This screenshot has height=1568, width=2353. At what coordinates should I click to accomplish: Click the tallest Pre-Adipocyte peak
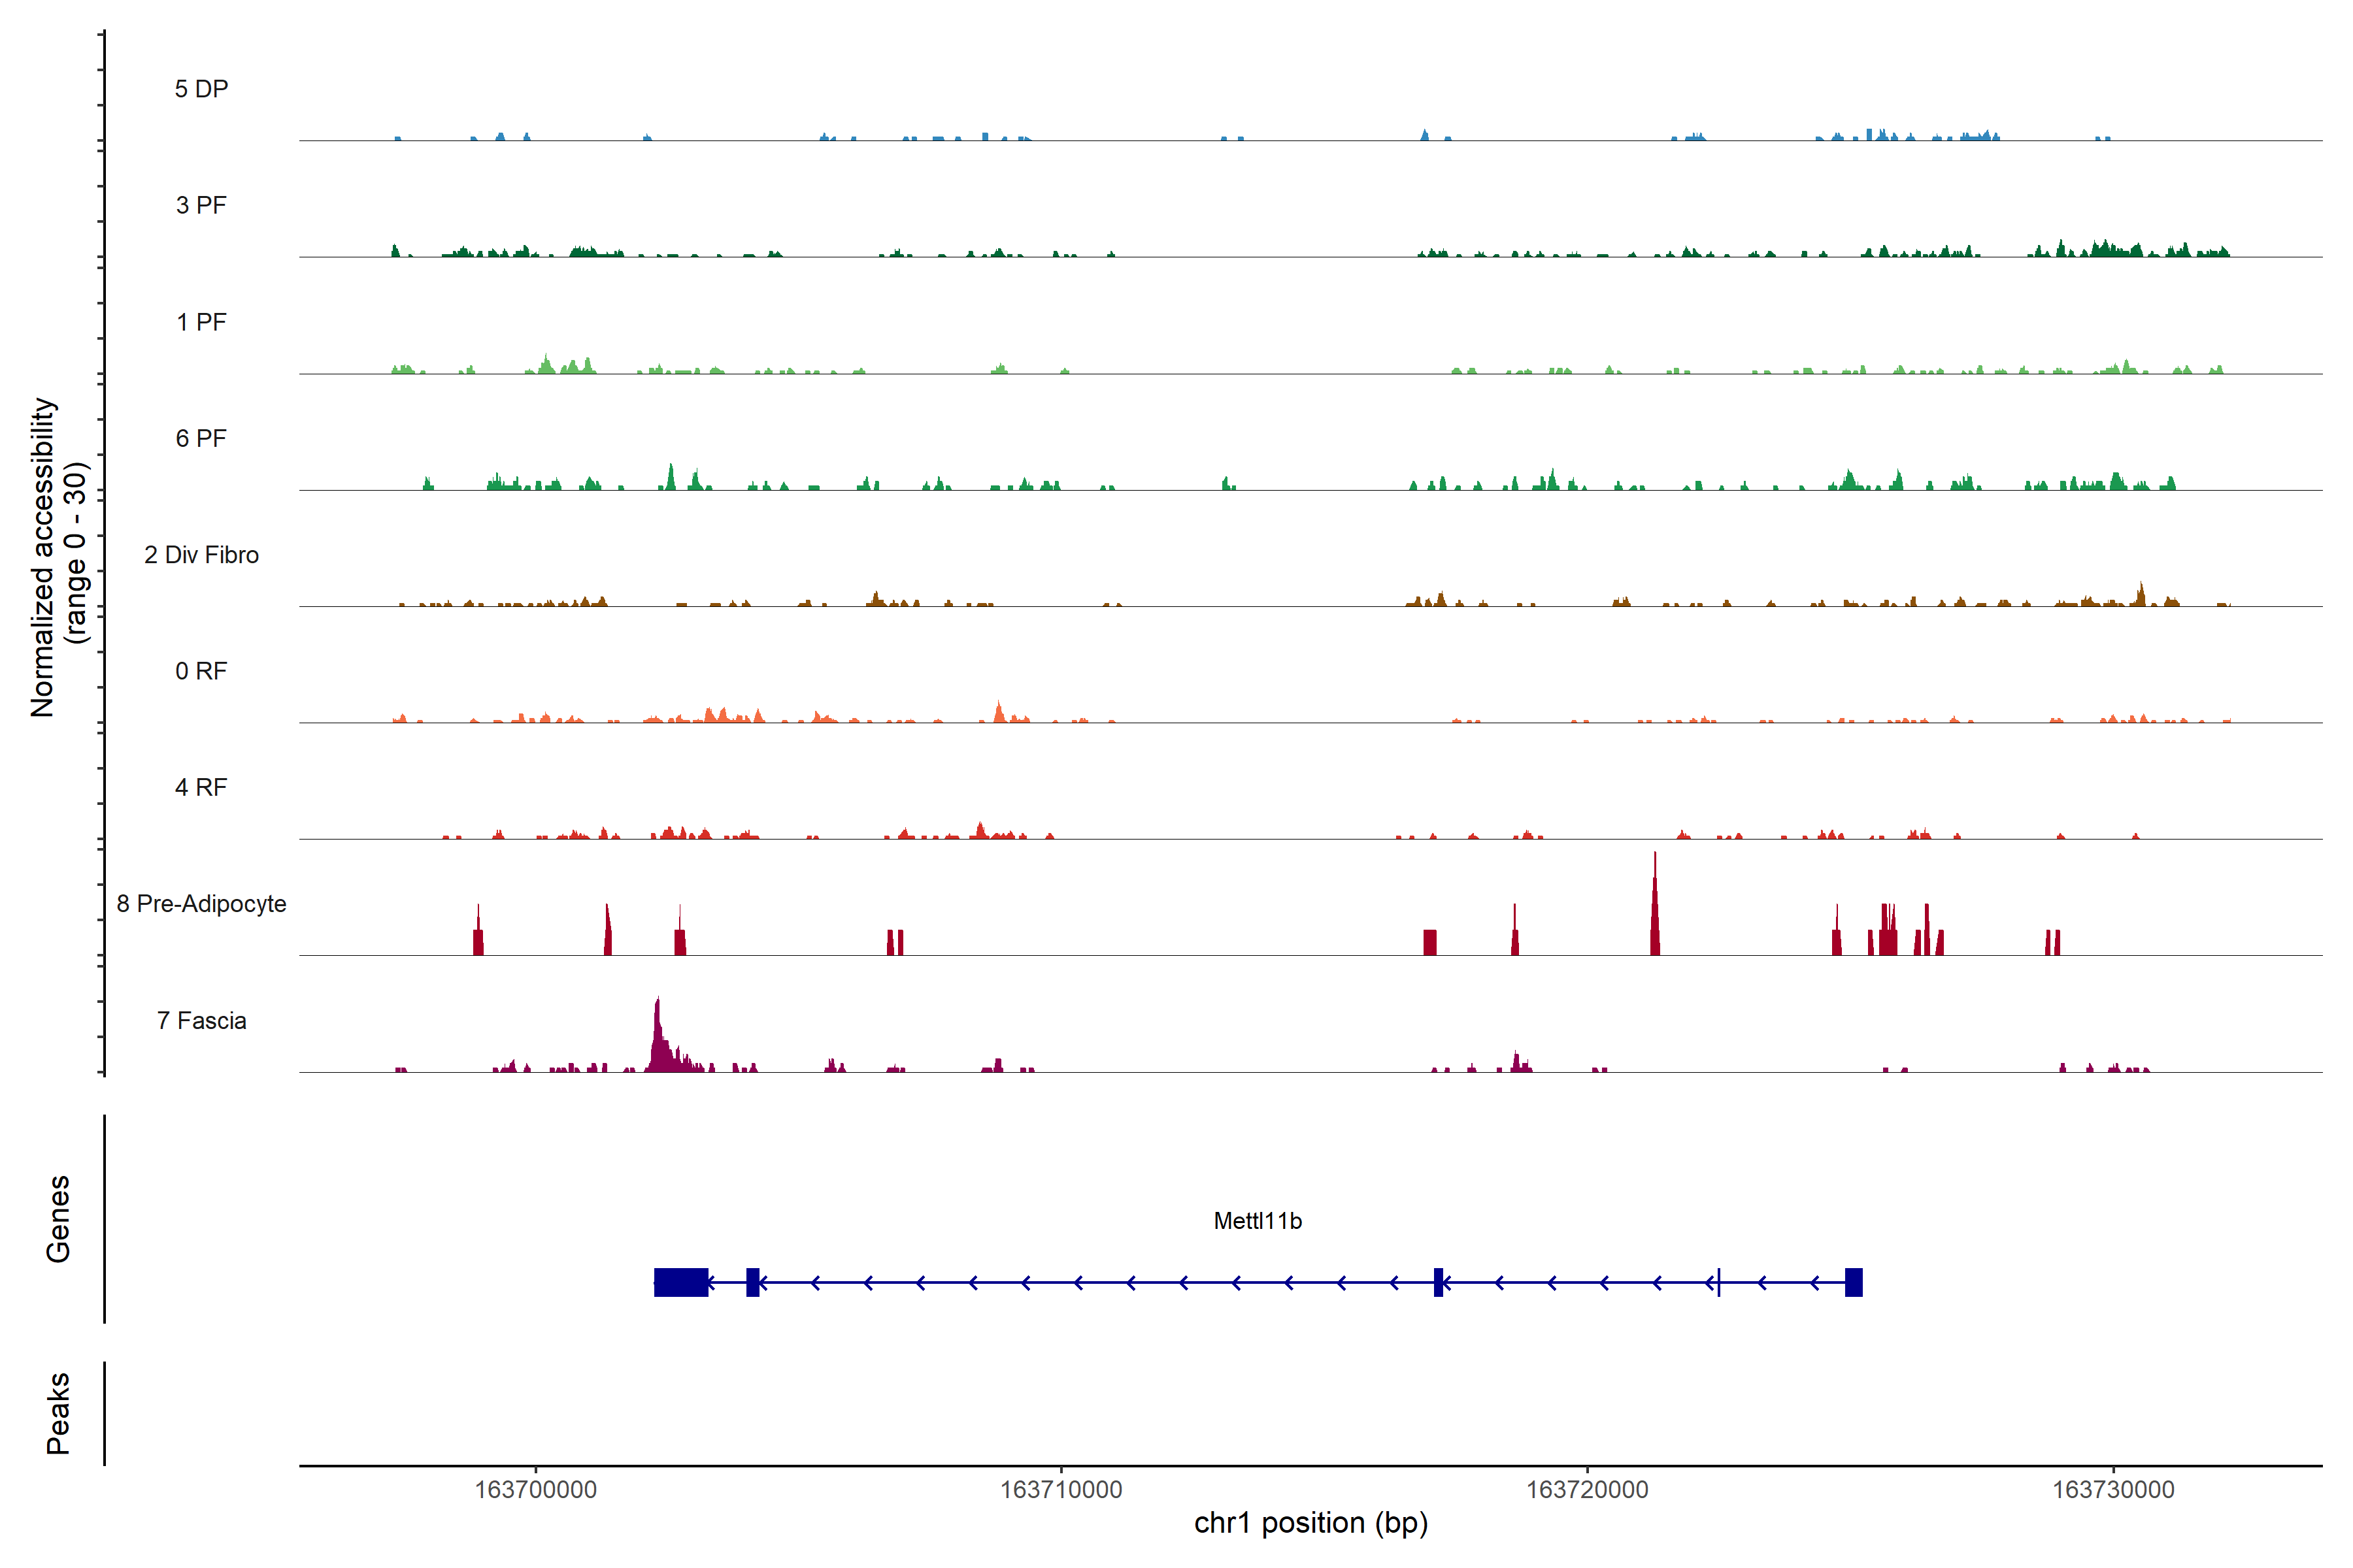1655,915
